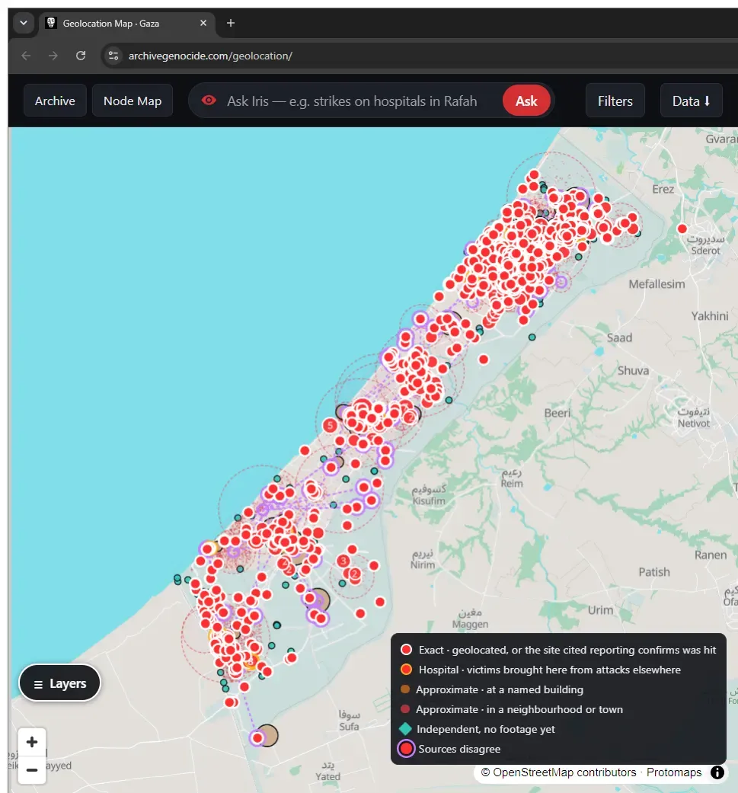Focus the Ask Iris search field

click(352, 101)
